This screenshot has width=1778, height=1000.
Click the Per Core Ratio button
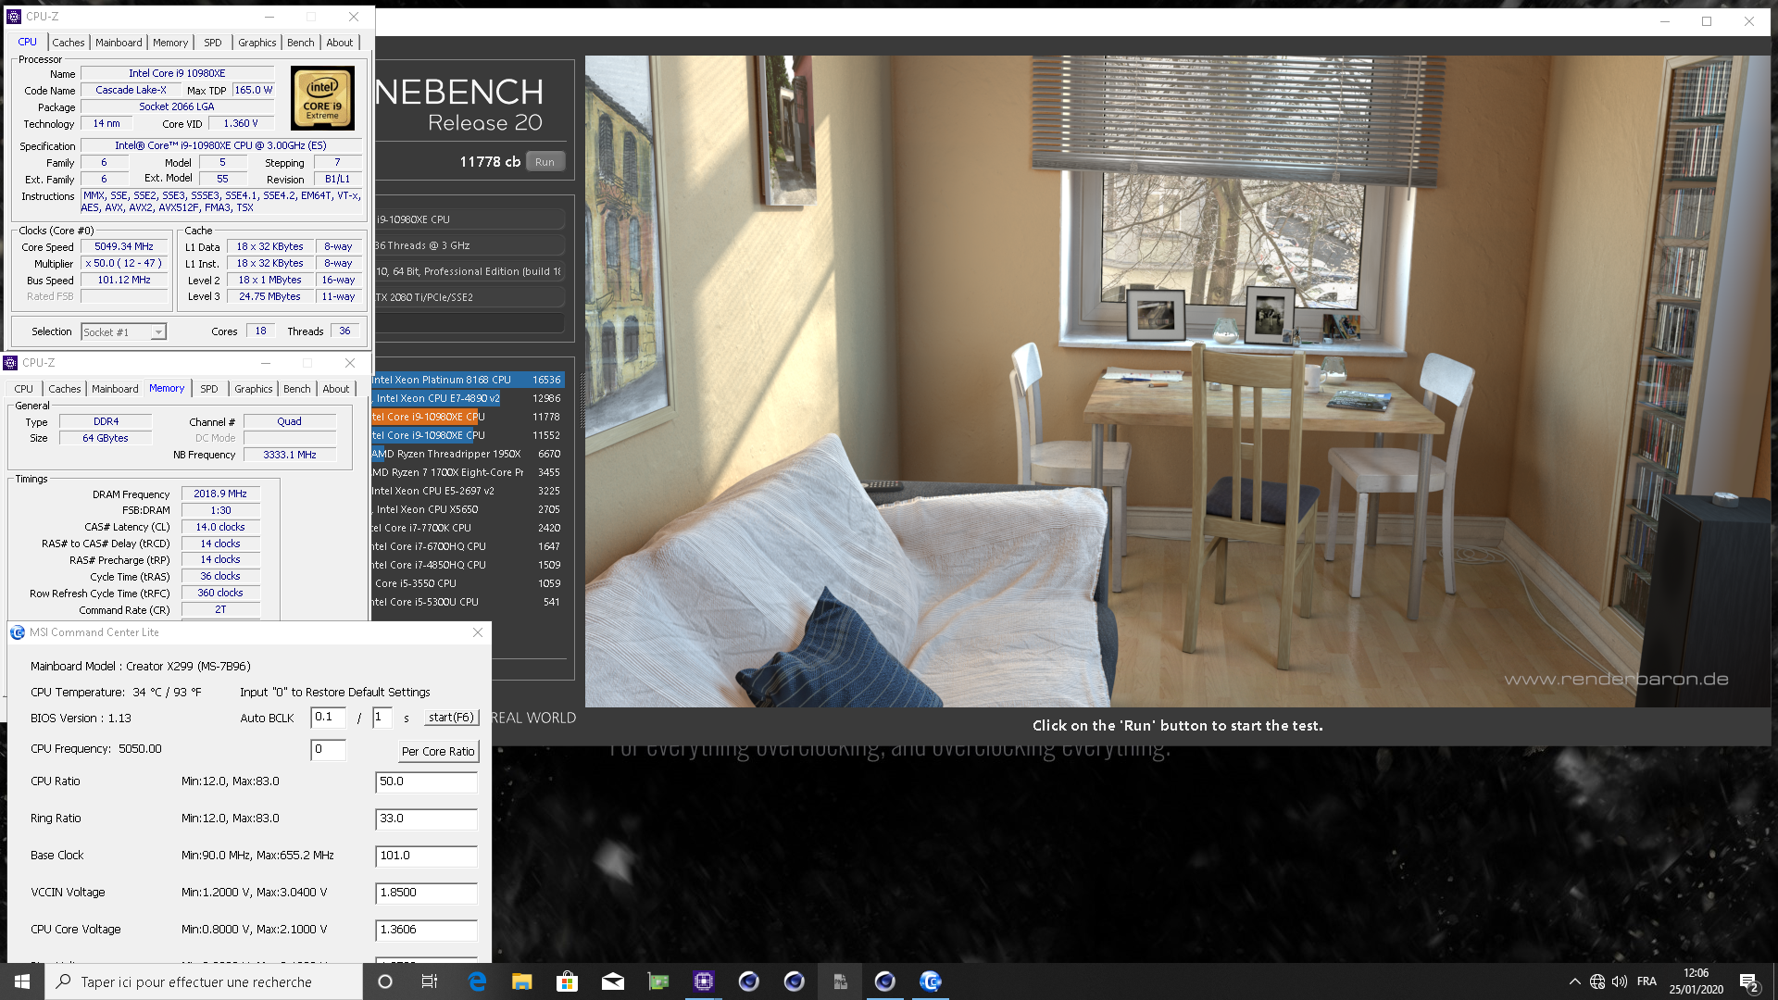tap(438, 751)
